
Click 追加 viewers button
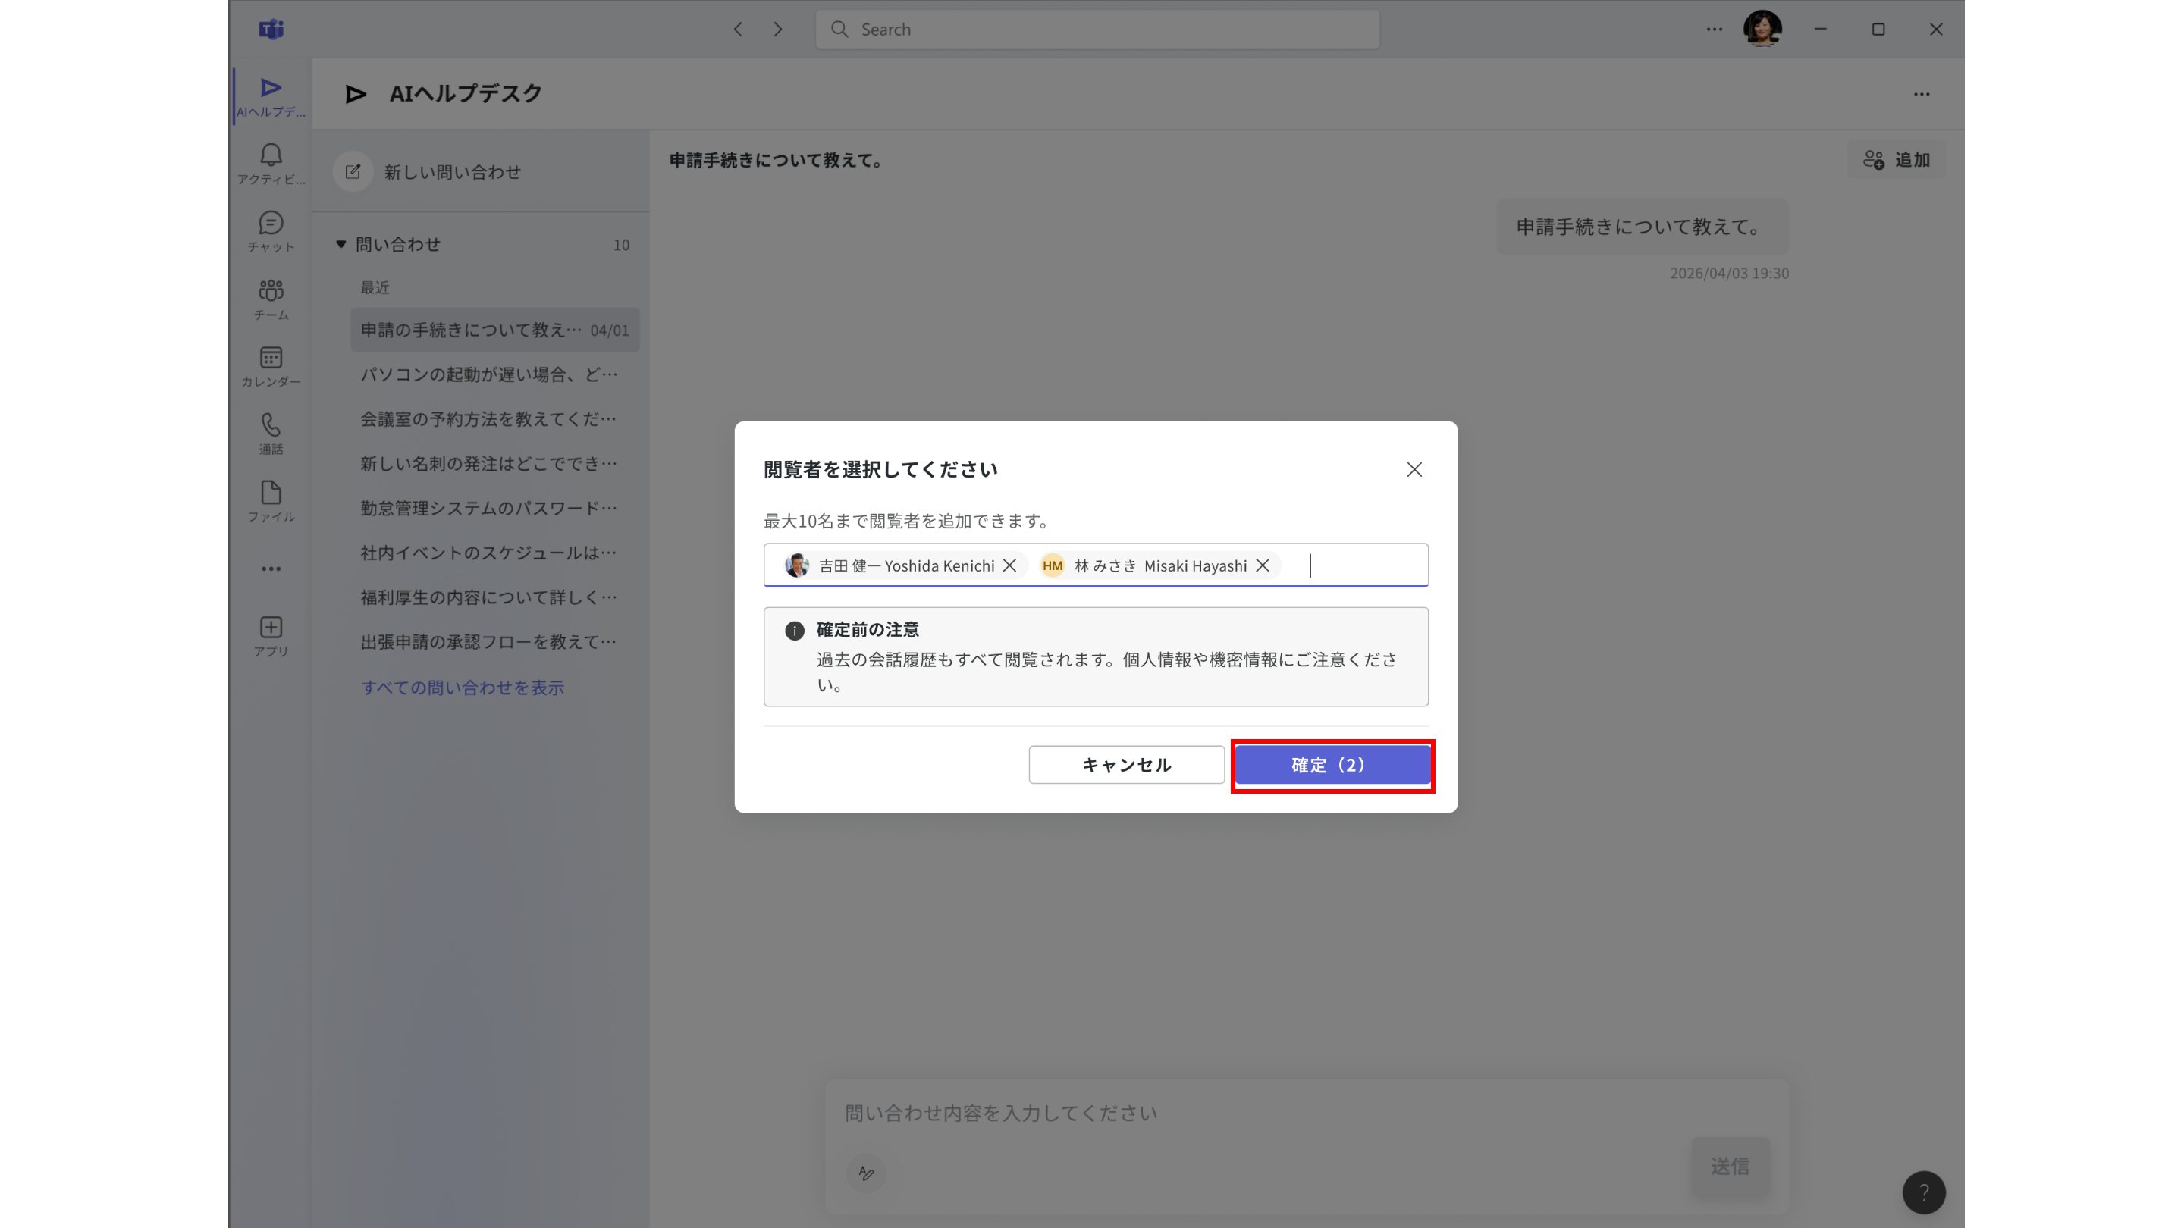[1896, 160]
